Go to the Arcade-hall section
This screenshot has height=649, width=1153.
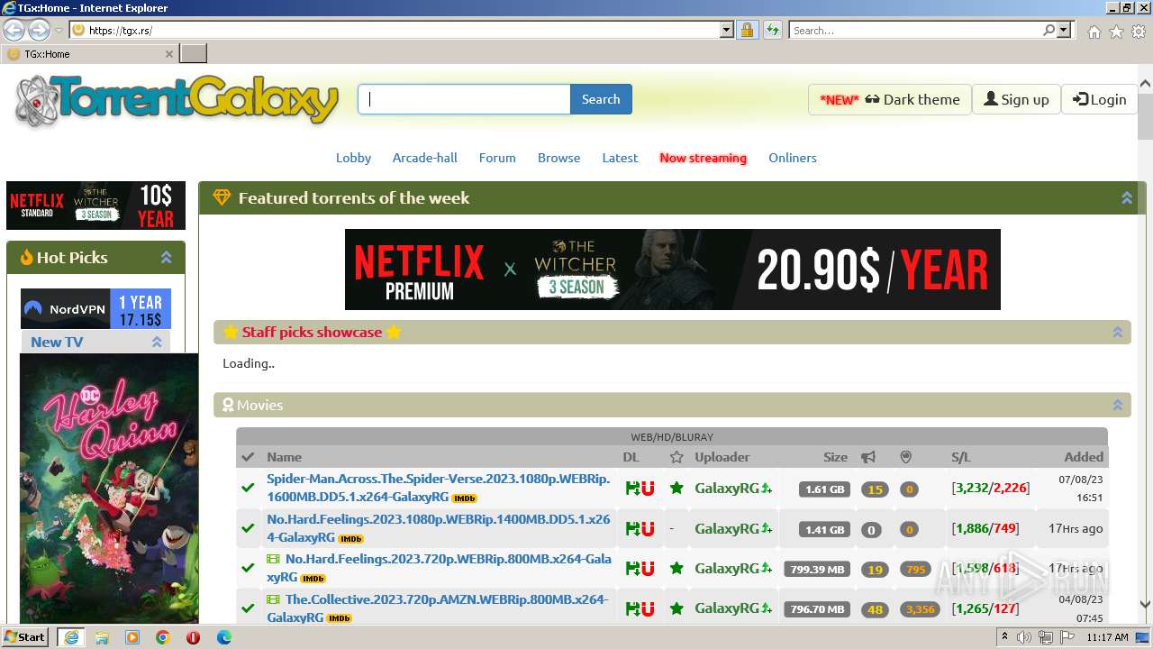425,158
